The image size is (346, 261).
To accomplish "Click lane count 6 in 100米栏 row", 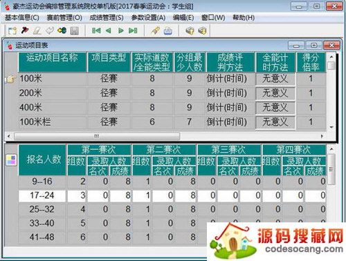I will pos(152,122).
